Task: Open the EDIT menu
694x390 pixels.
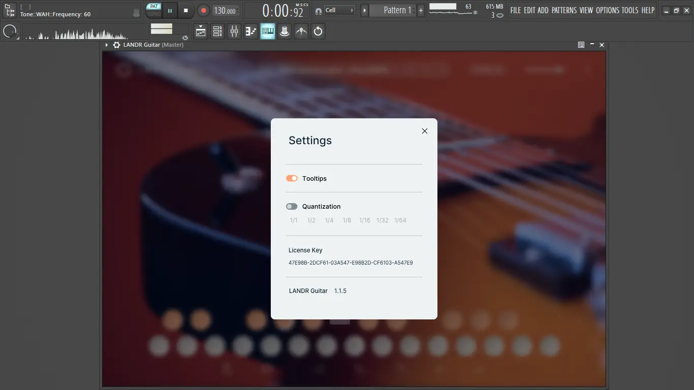Action: click(x=529, y=10)
